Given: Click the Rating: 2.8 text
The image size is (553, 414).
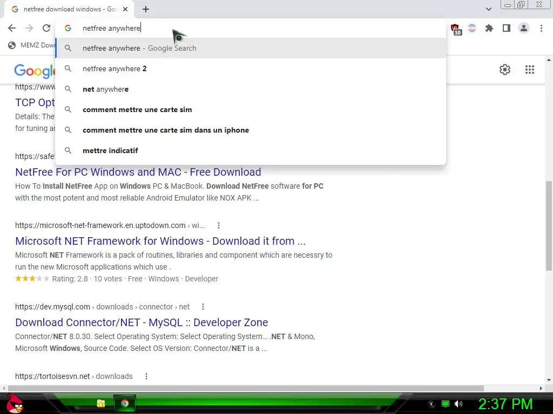Looking at the screenshot, I should coord(70,279).
